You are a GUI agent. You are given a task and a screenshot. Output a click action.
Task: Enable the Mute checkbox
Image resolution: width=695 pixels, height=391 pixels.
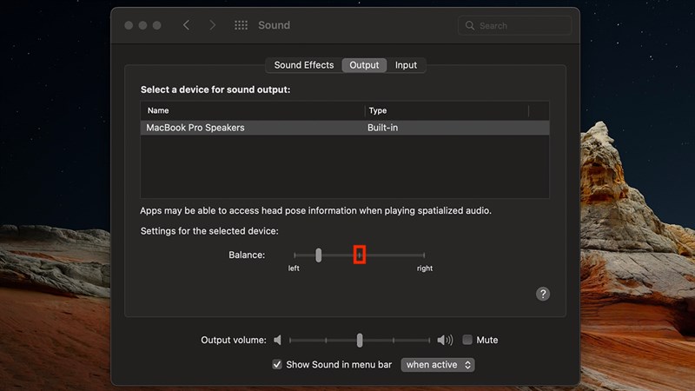pyautogui.click(x=467, y=341)
